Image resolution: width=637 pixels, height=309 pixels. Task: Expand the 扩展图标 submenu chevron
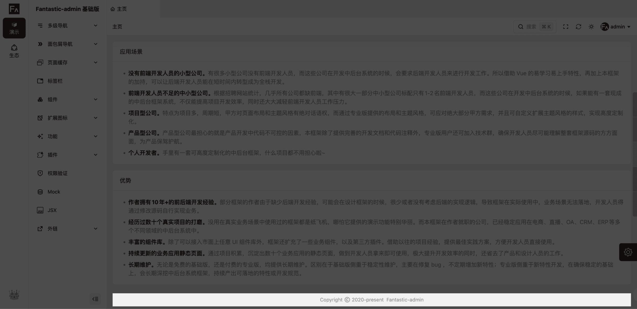pyautogui.click(x=96, y=118)
